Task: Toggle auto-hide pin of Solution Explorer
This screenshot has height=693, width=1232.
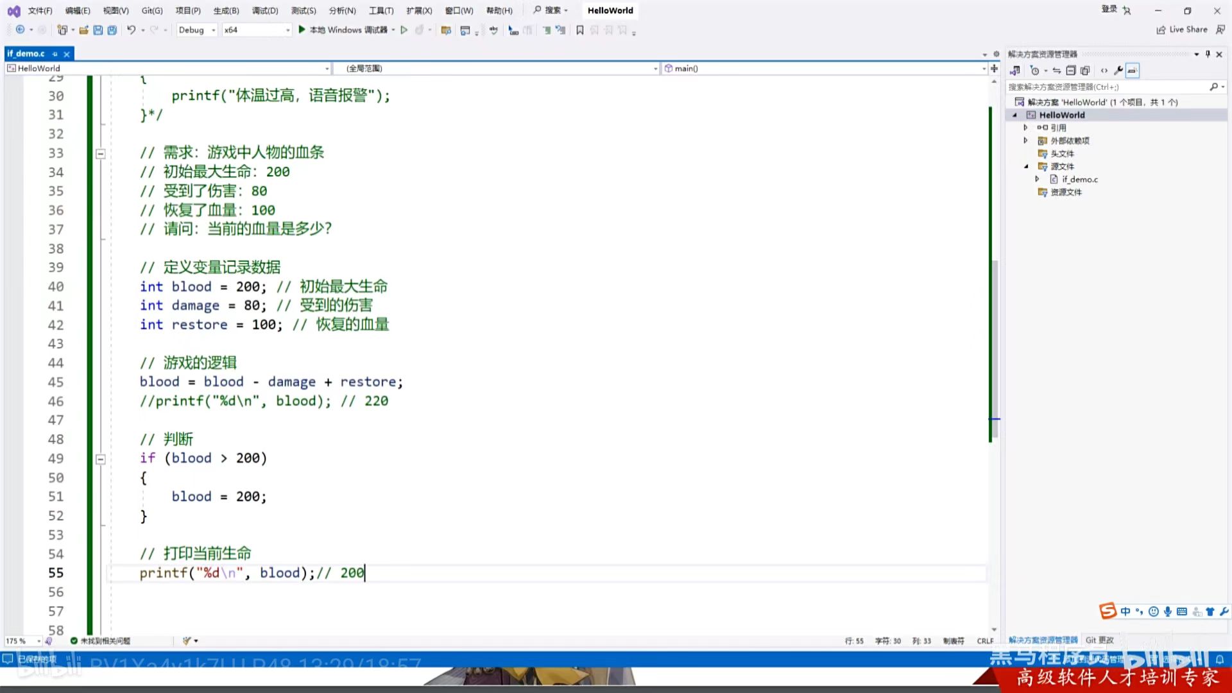Action: click(x=1208, y=54)
